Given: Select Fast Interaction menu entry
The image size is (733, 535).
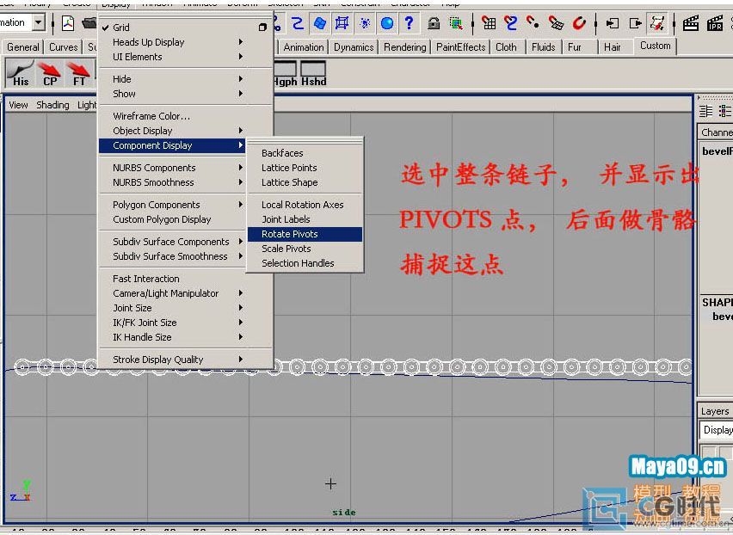Looking at the screenshot, I should (146, 279).
